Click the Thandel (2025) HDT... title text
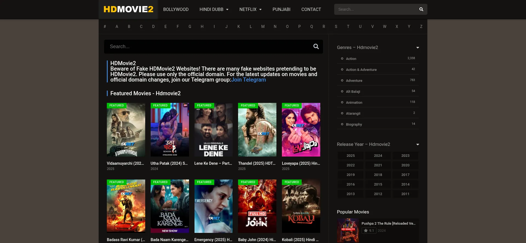Image resolution: width=526 pixels, height=243 pixels. tap(257, 163)
